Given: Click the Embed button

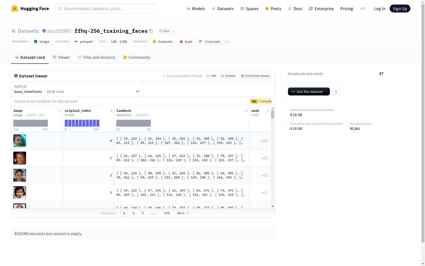Looking at the screenshot, I should coord(228,76).
